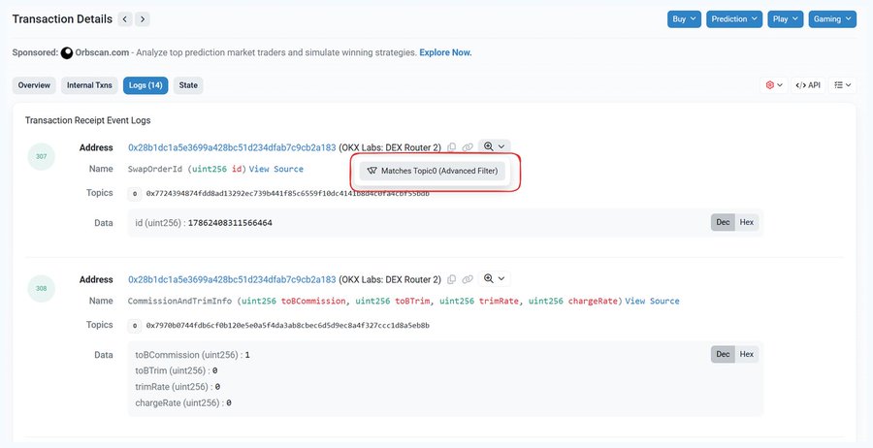Click id value 17862408311566464
Viewport: 873px width, 448px height.
pos(230,223)
